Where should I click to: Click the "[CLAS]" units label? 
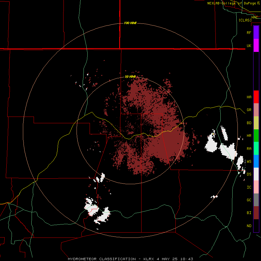pos(245,20)
